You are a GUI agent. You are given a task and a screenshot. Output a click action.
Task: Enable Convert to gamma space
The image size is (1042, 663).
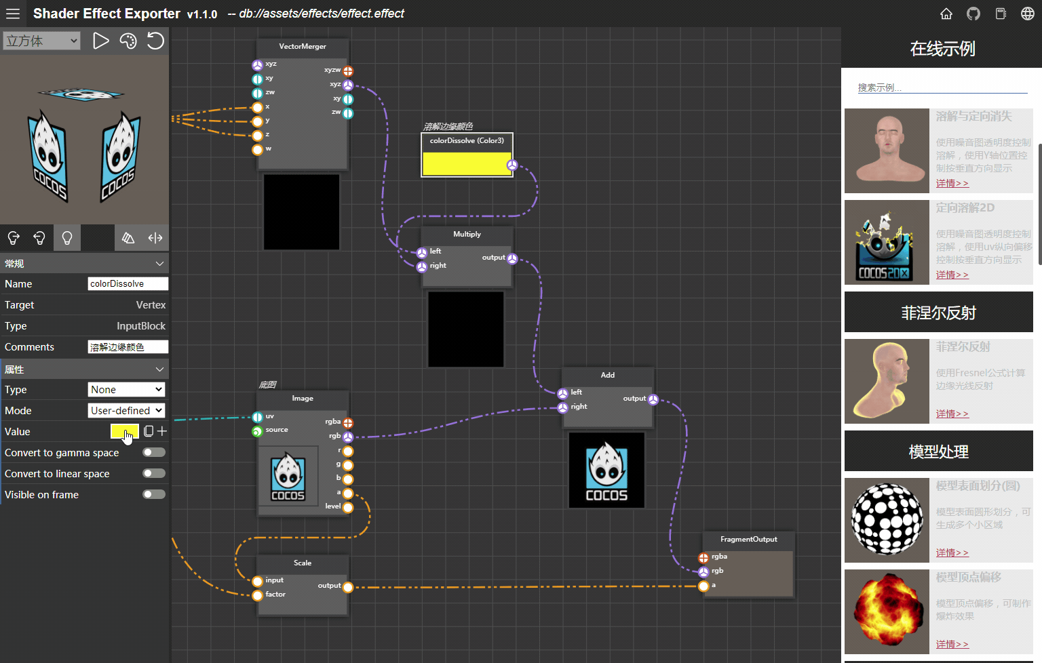[x=154, y=452]
